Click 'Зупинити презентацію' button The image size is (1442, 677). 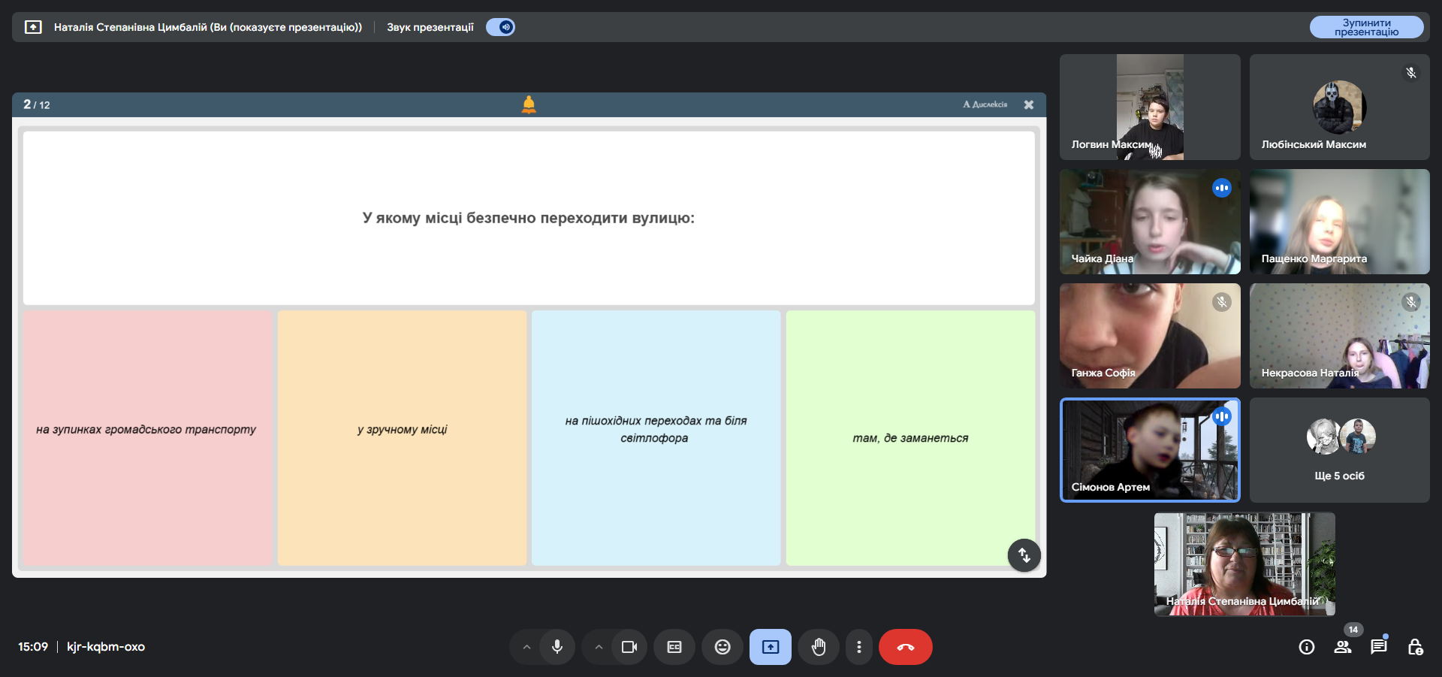[x=1367, y=27]
